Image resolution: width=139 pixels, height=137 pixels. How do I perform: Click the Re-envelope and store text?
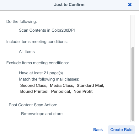pyautogui.click(x=42, y=114)
